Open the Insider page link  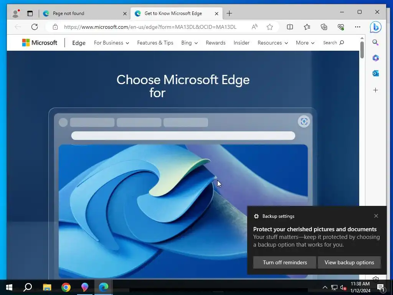[x=241, y=43]
